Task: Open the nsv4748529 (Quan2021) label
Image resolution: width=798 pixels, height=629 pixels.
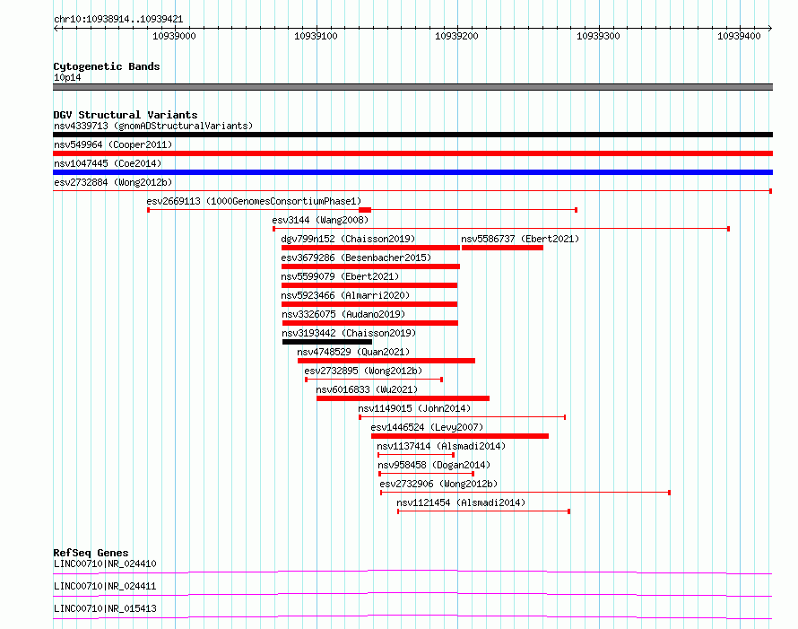Action: 353,352
